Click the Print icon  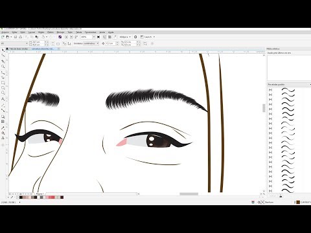[x=21, y=37]
